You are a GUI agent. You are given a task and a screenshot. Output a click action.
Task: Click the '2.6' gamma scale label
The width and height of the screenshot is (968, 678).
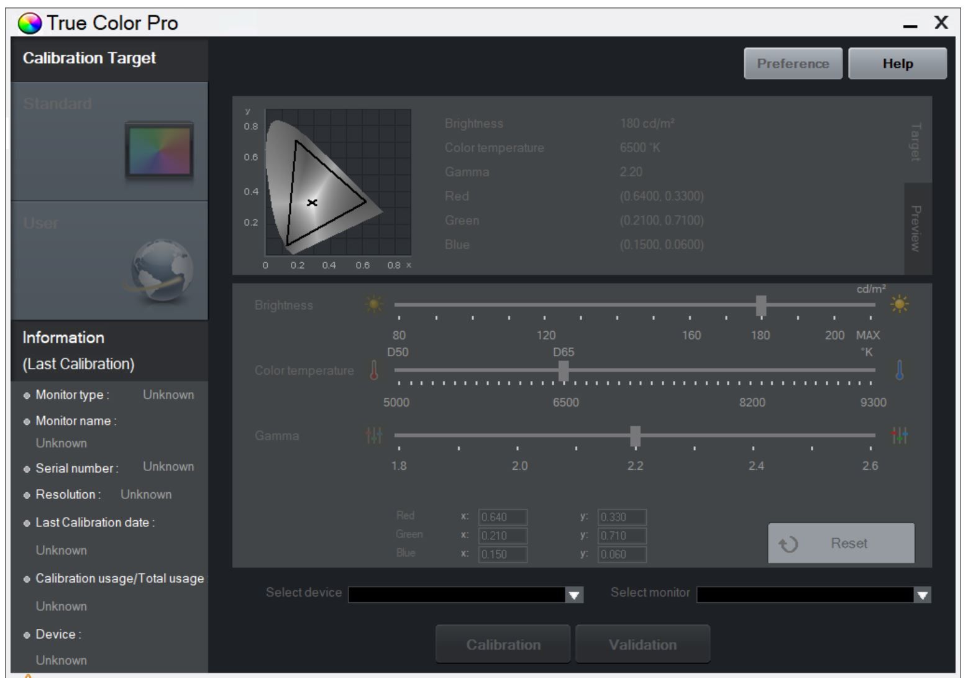[x=870, y=466]
